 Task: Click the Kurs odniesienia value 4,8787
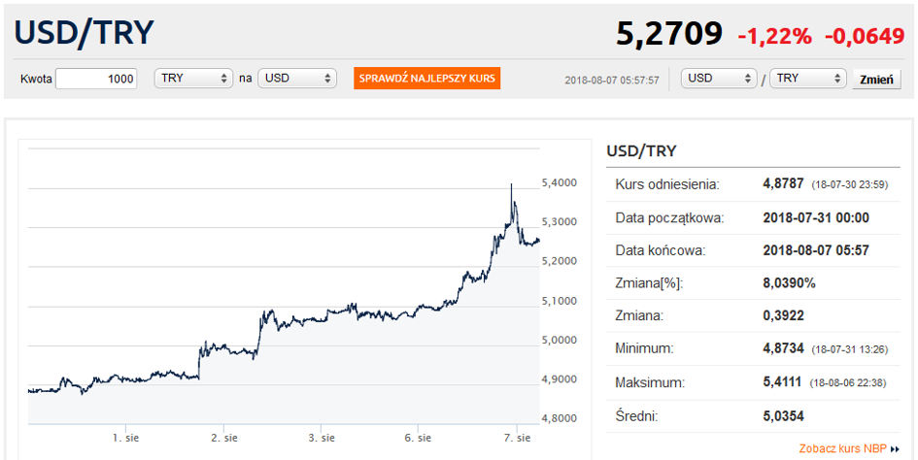point(784,184)
